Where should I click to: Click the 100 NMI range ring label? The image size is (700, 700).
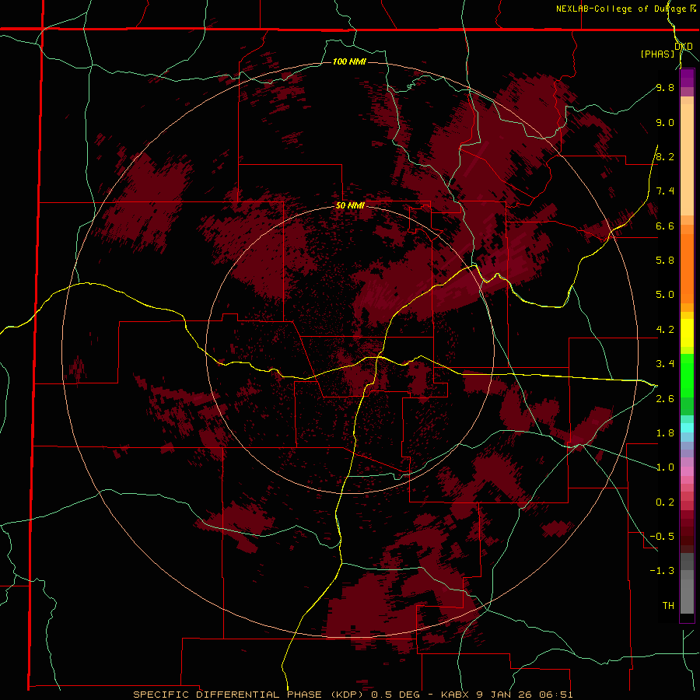[349, 61]
